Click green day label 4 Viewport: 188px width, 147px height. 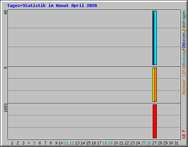coord(29,143)
